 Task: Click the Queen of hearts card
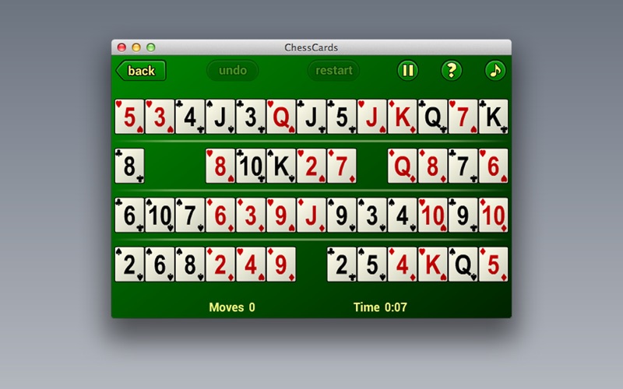click(280, 117)
